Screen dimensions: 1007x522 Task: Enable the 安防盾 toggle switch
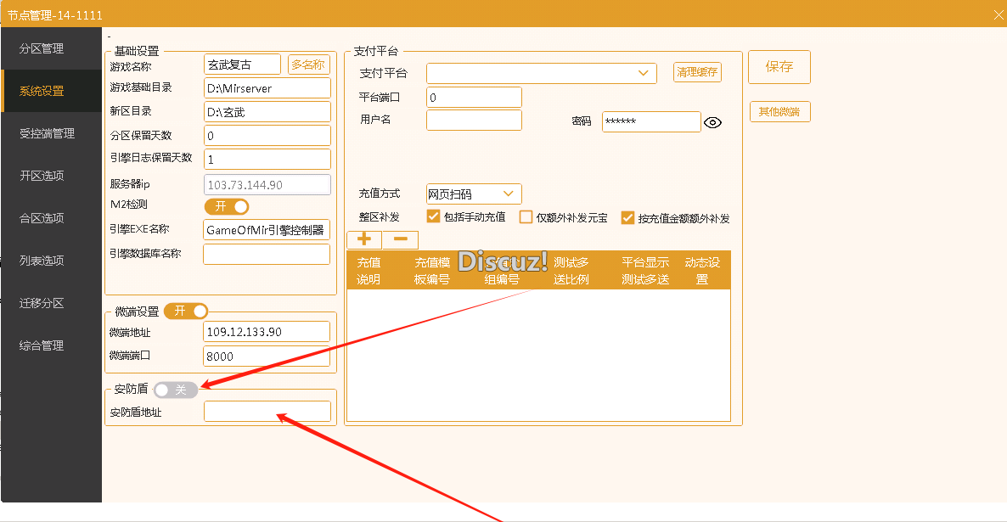176,390
